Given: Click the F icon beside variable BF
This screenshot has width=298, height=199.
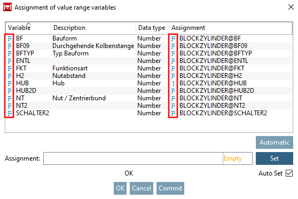Looking at the screenshot, I should pyautogui.click(x=10, y=38).
